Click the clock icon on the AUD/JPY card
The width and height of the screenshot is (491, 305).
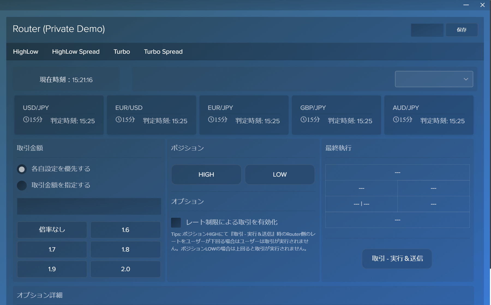tap(396, 119)
